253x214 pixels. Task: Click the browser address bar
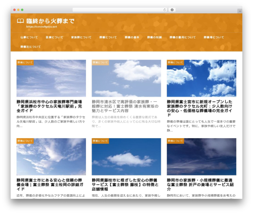[x=120, y=10]
